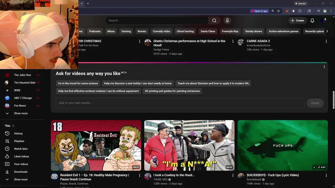Click the 'Ask in your own words' input

tap(180, 103)
